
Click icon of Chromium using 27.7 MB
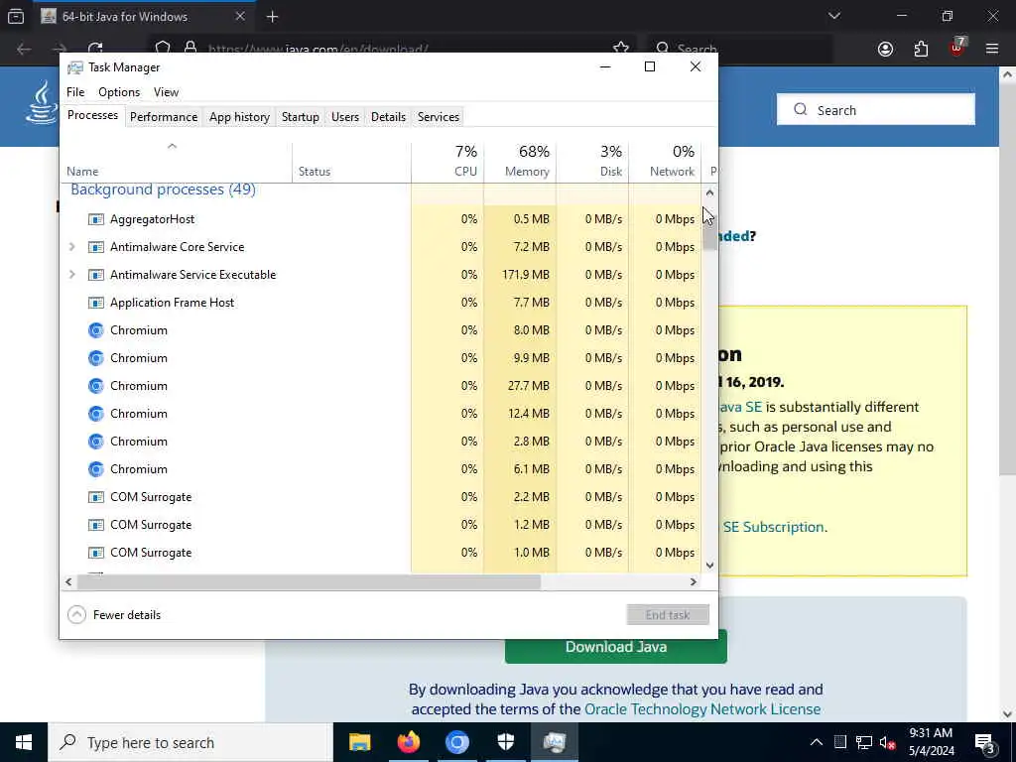tap(96, 386)
